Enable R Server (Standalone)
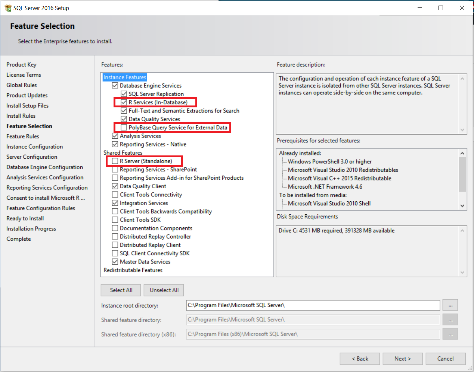 click(115, 161)
